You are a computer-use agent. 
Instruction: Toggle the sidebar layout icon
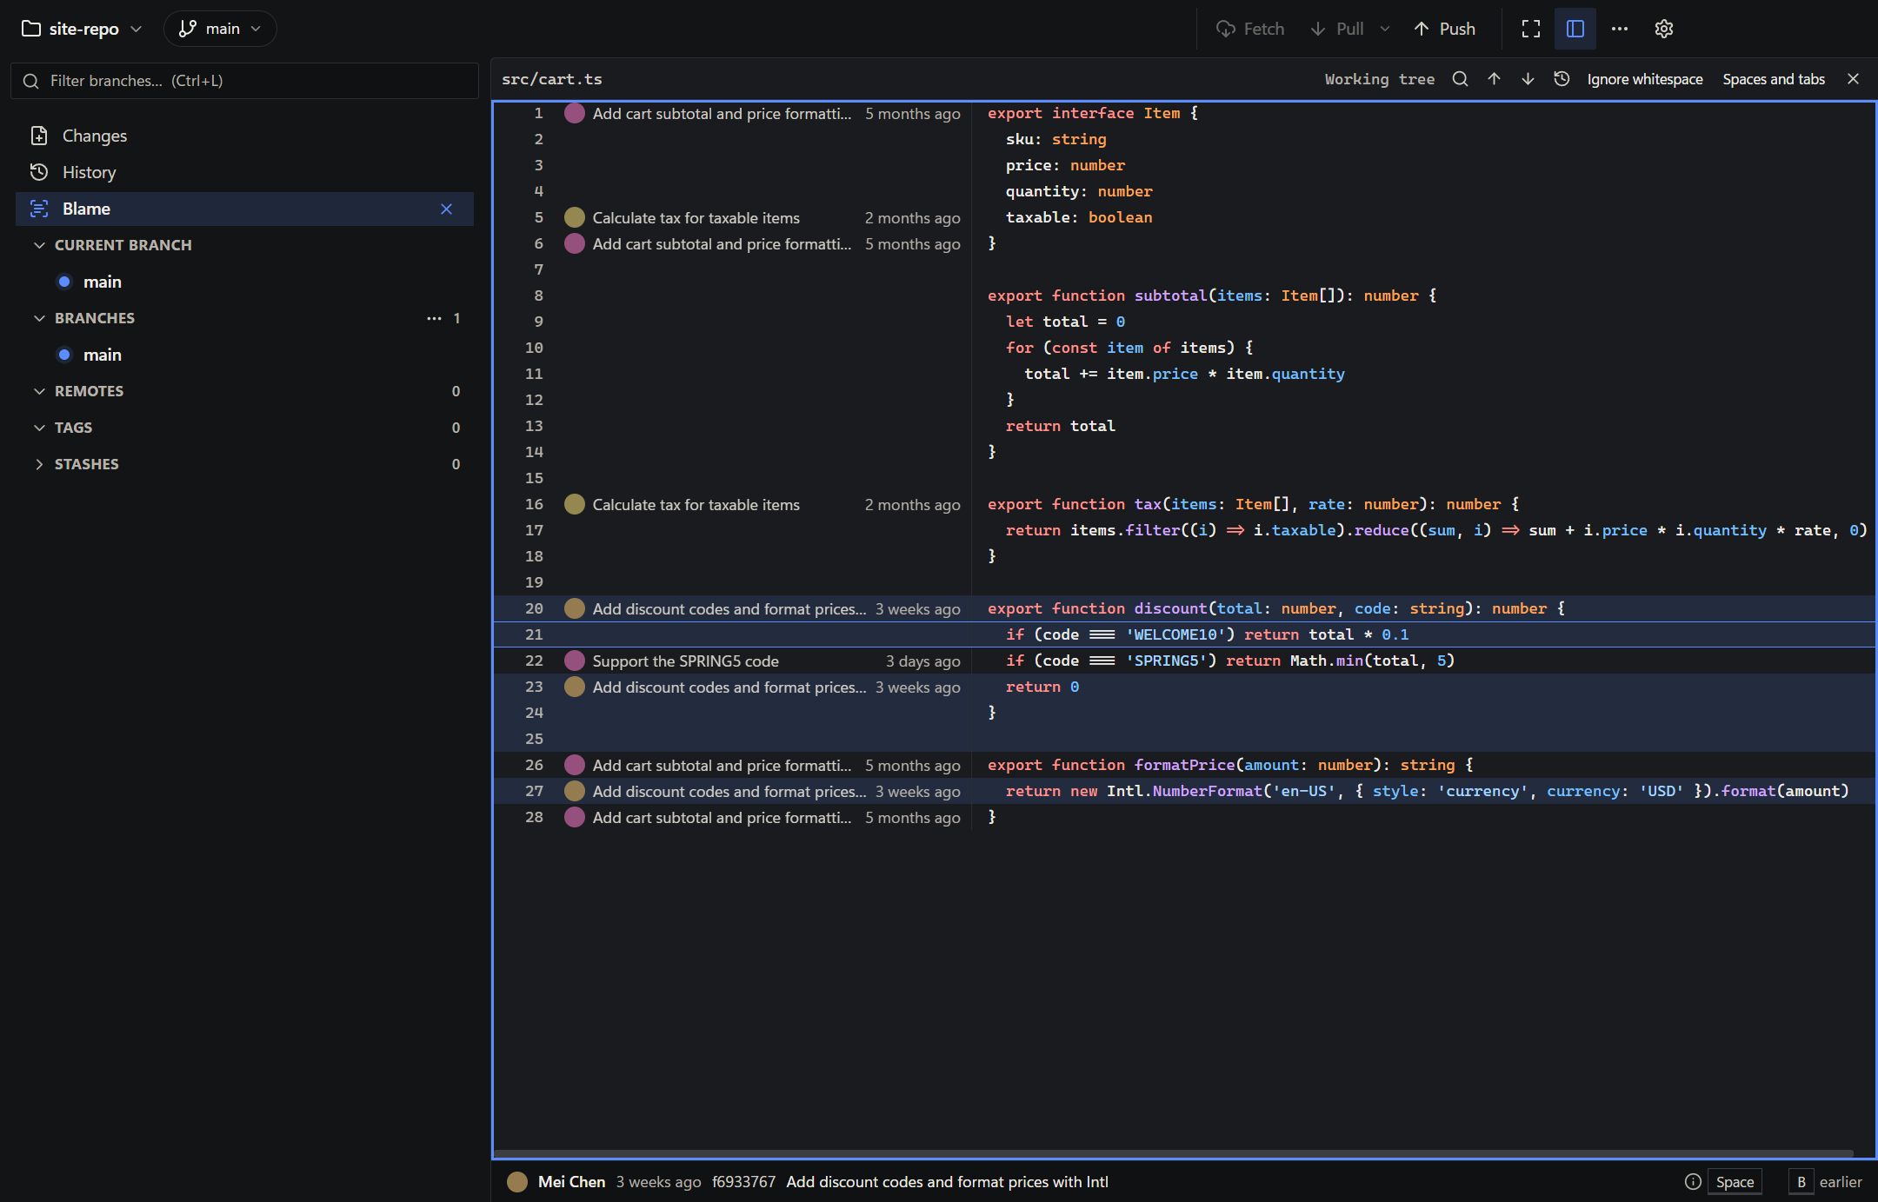[x=1575, y=29]
